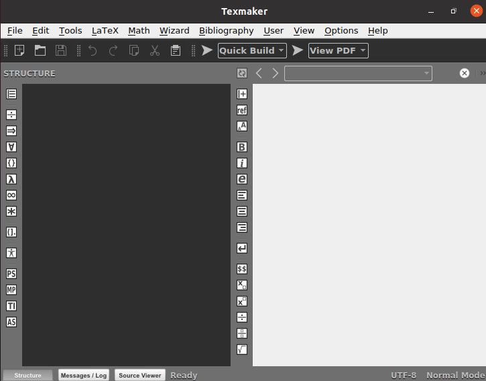Open the empty document selector combo box

(358, 73)
